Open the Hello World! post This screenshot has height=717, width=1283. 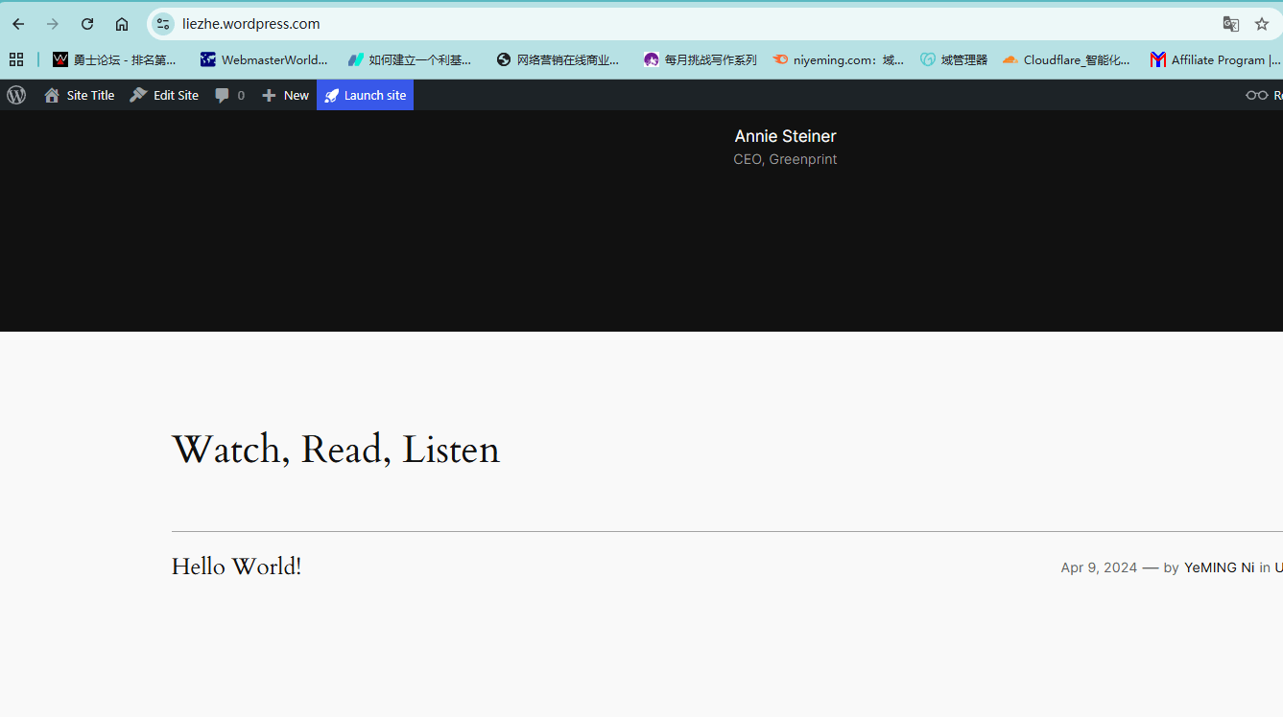[236, 567]
